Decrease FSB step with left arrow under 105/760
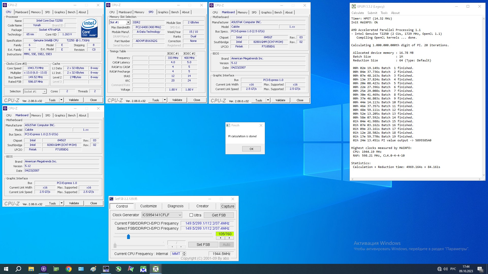Image resolution: width=488 pixels, height=274 pixels. (x=220, y=238)
